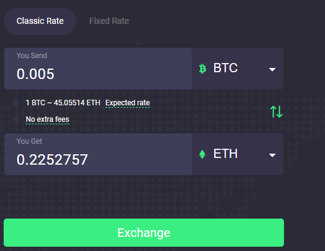
Task: Click the timeline dot beside the rate
Action: (16, 103)
